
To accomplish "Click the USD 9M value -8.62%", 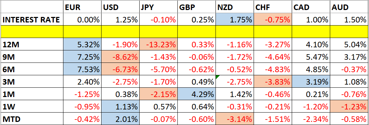I will click(x=120, y=57).
